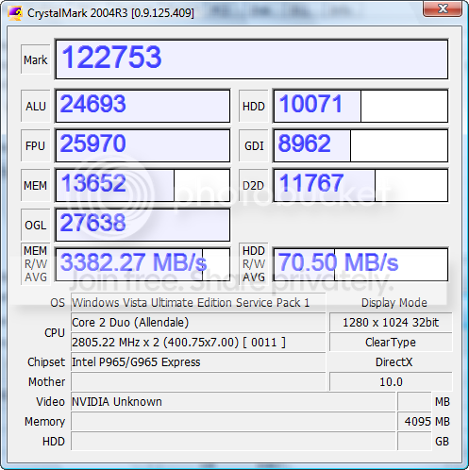Click the Video label
Screen dimensions: 469x470
tap(50, 402)
